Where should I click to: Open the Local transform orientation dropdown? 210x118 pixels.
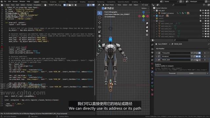point(145,5)
